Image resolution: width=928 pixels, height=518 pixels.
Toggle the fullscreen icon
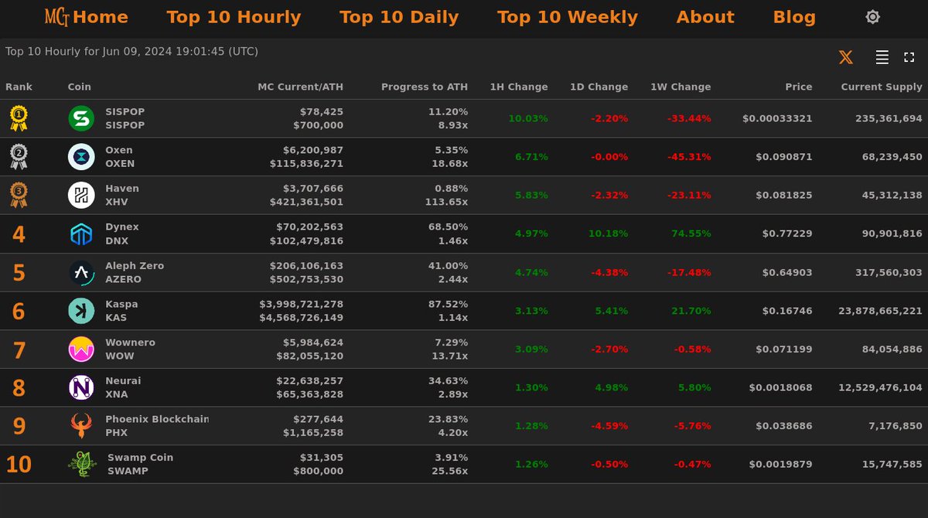909,57
